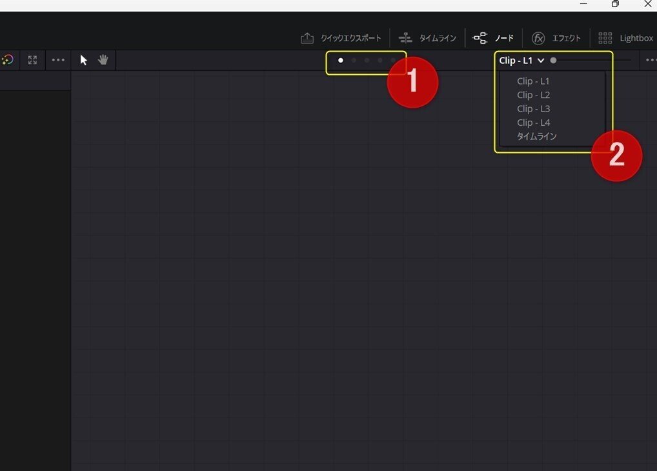The image size is (657, 471).
Task: Click the node zoom slider handle
Action: (553, 61)
